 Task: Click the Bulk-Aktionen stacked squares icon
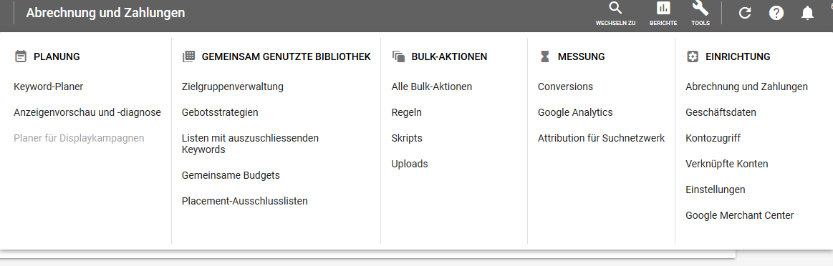pos(398,56)
